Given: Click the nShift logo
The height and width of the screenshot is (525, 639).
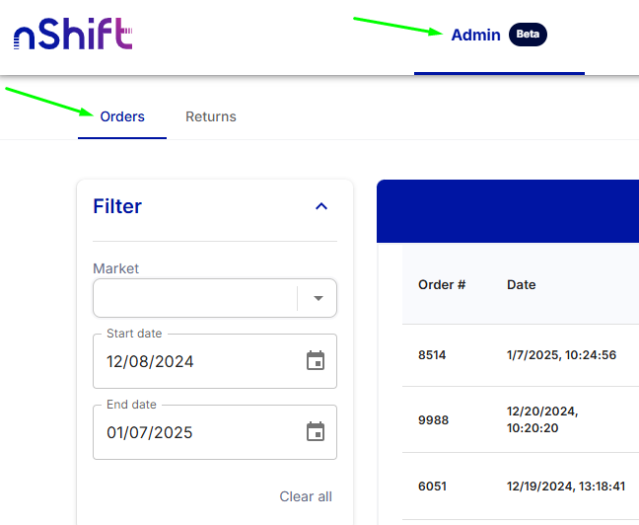Looking at the screenshot, I should (72, 37).
